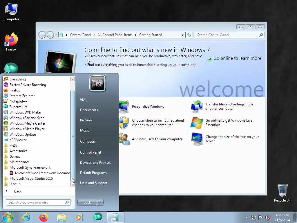The image size is (297, 223).
Task: Open Windows Explorer from the taskbar
Action: (62, 218)
